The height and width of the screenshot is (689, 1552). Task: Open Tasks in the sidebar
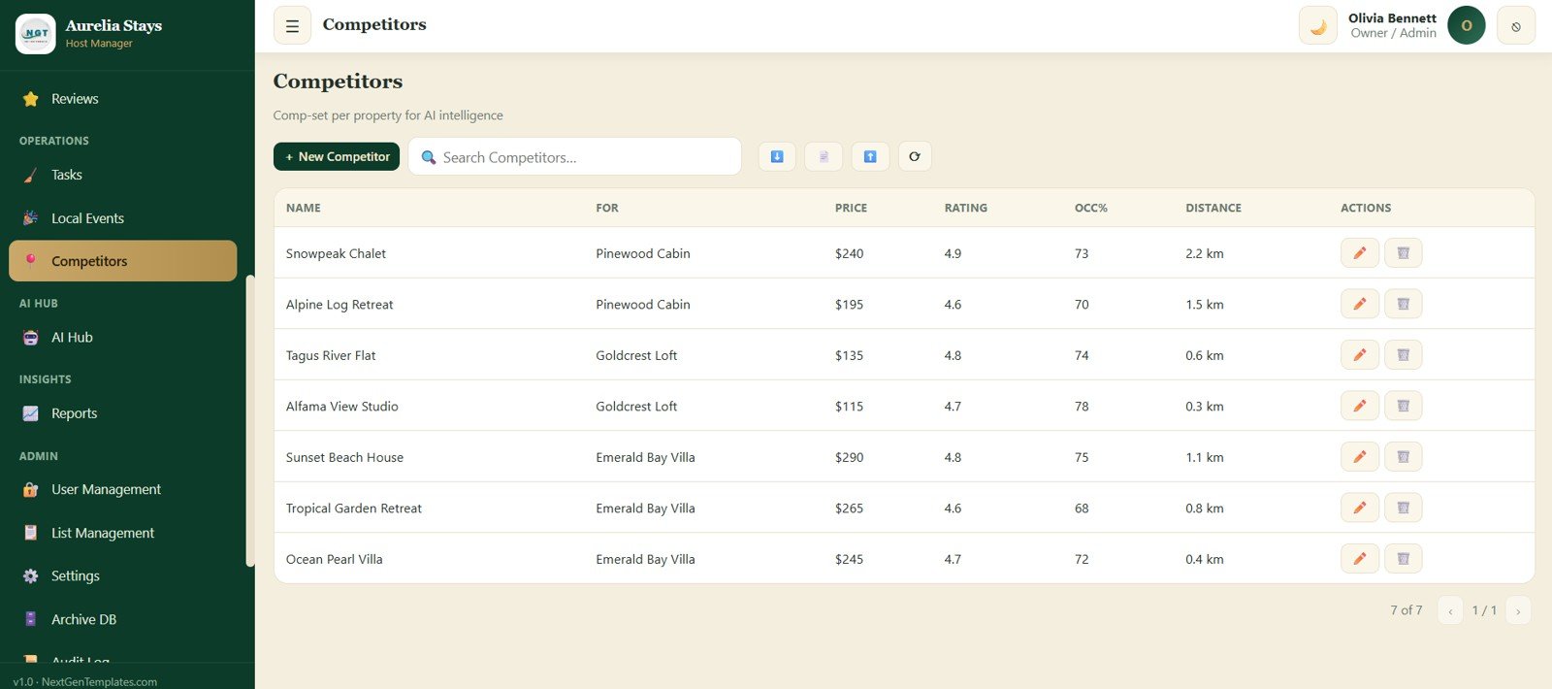point(122,175)
